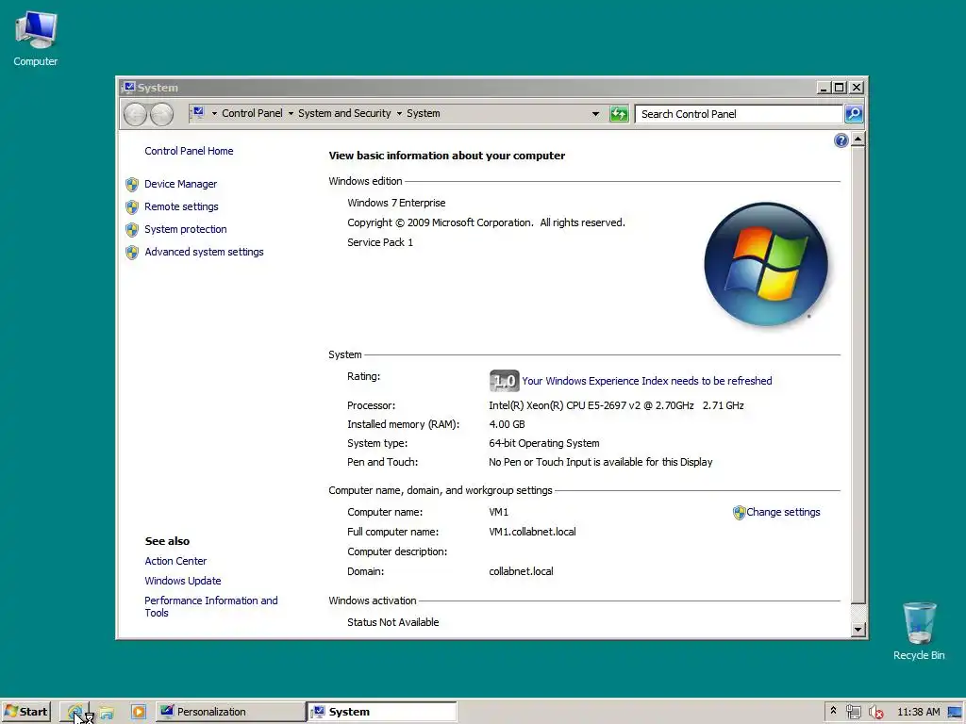966x724 pixels.
Task: Open Performance Information and Tools link
Action: click(210, 606)
